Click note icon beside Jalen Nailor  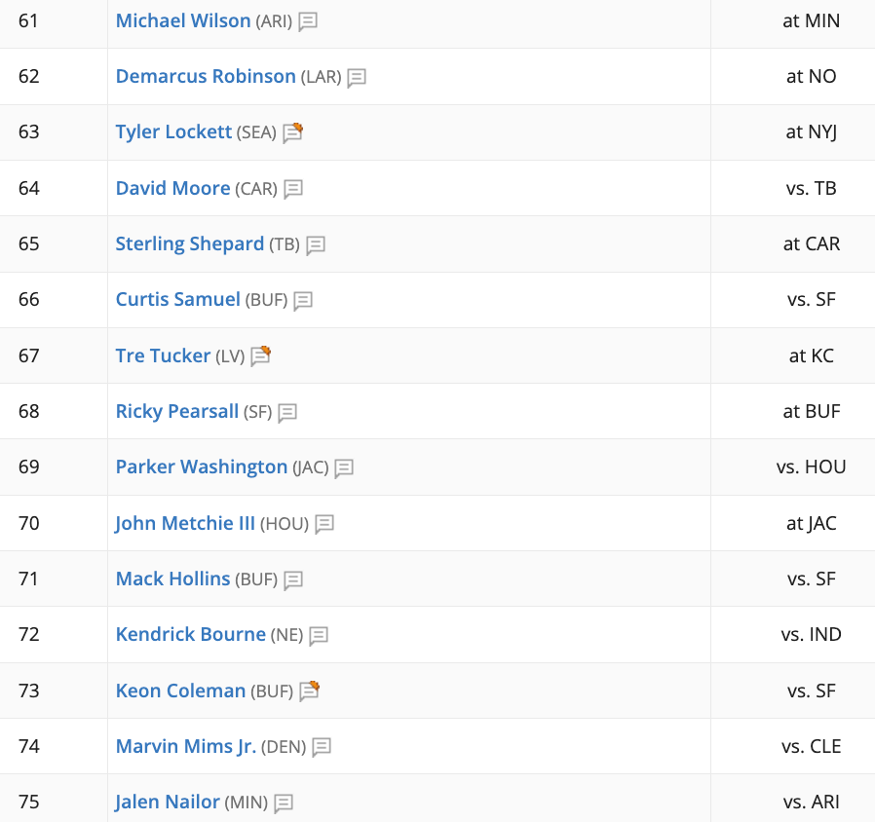[x=284, y=803]
